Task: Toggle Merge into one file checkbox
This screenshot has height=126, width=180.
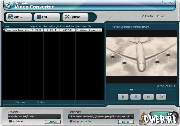Action: [71, 121]
